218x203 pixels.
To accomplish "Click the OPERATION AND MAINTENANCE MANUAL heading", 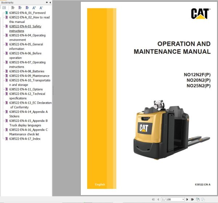I will [172, 48].
